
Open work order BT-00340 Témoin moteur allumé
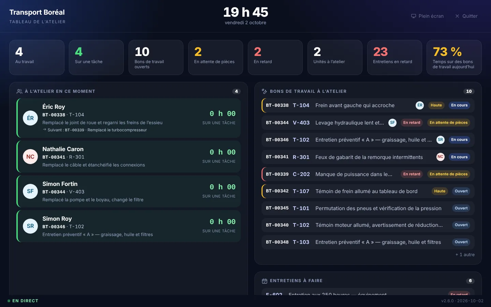click(368, 225)
